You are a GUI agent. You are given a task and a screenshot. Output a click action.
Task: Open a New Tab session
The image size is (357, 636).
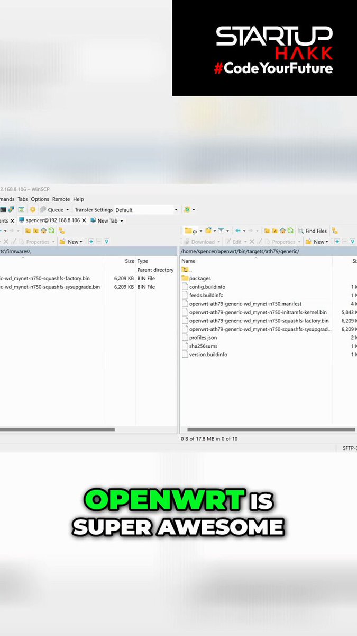tap(104, 220)
